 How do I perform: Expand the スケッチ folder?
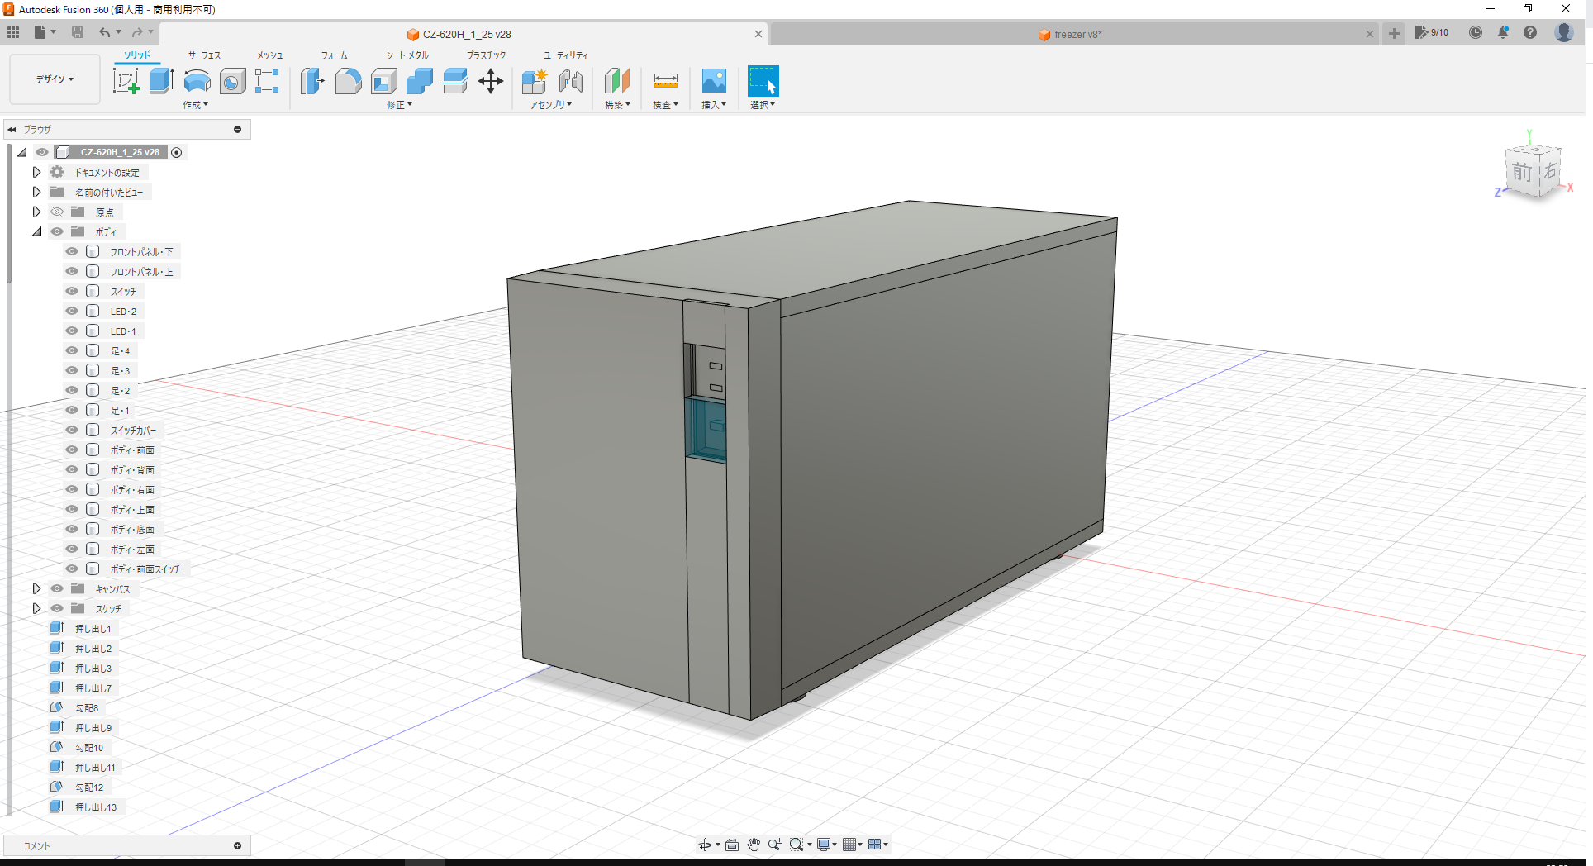point(36,608)
